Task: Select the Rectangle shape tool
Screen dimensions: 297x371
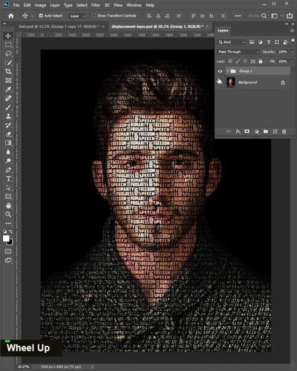Action: tap(8, 196)
